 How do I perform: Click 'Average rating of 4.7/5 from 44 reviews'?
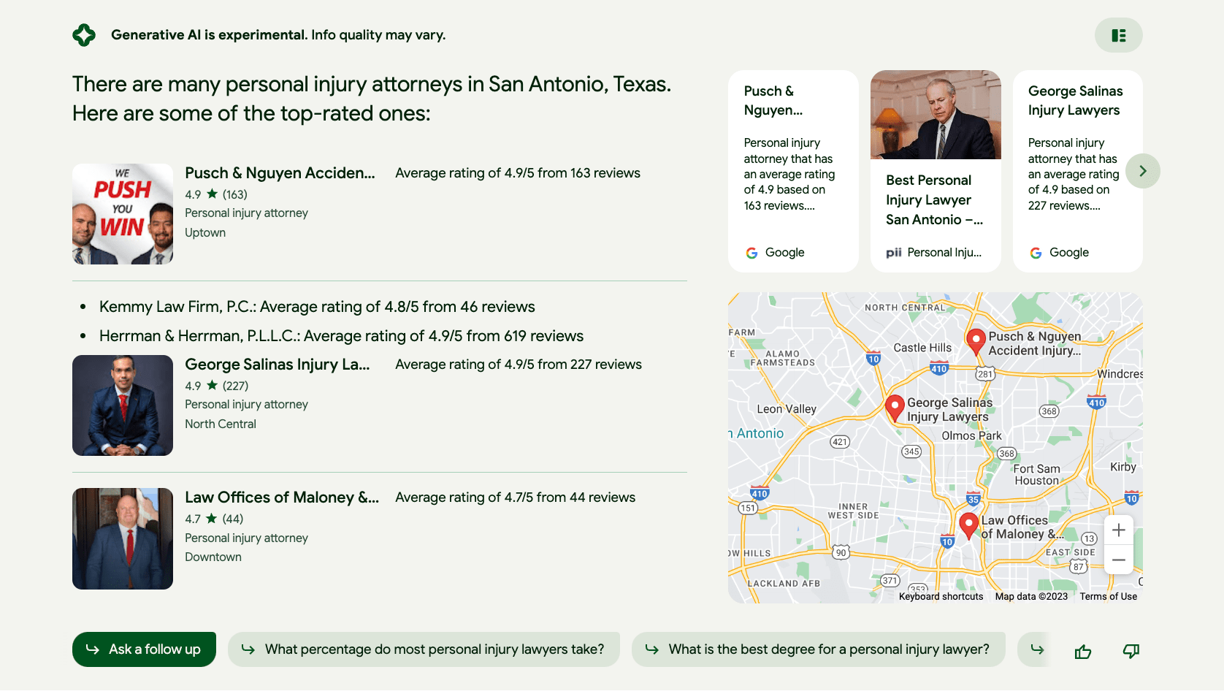tap(515, 497)
